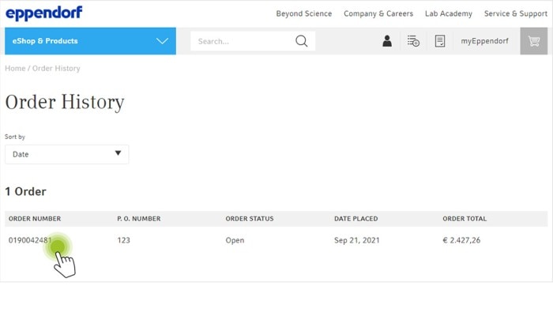
Task: Go to Home breadcrumb link
Action: pos(15,68)
